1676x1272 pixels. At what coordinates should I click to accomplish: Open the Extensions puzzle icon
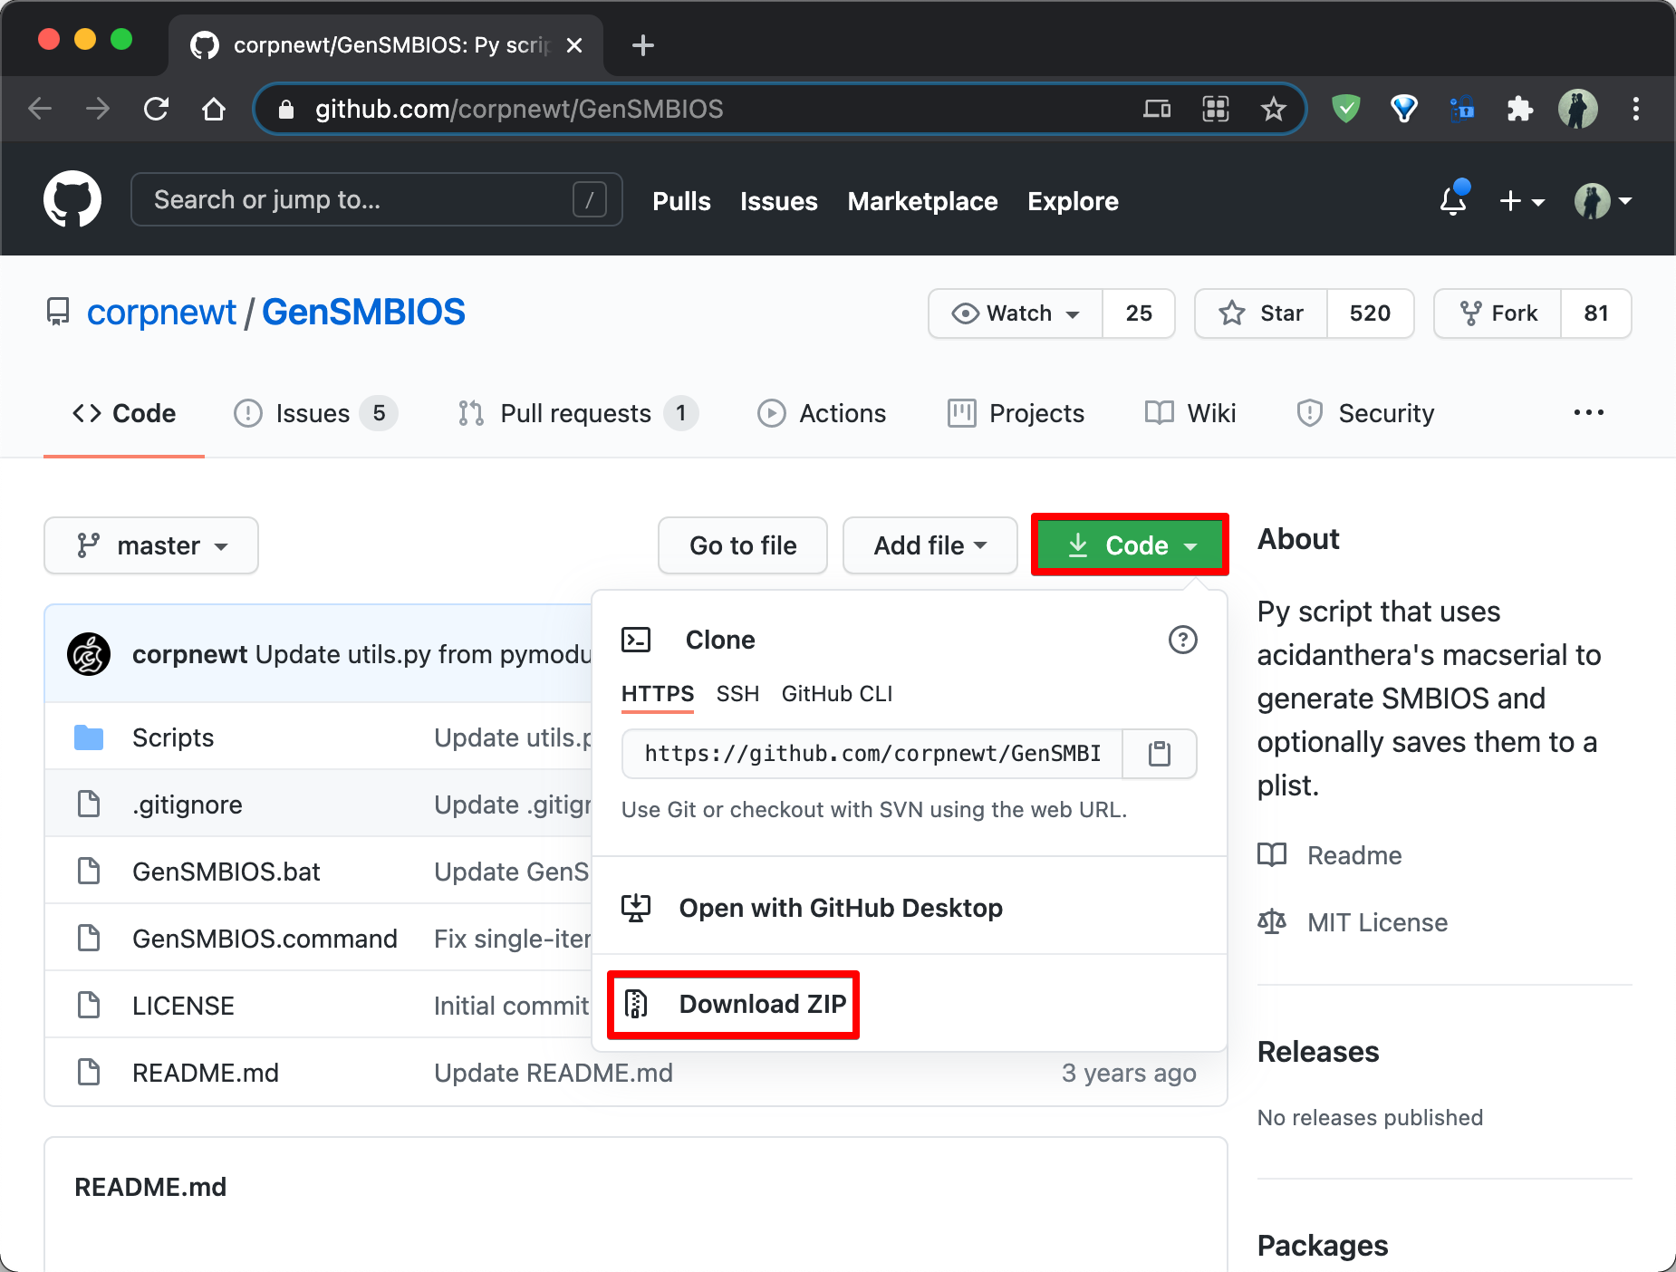(x=1519, y=110)
